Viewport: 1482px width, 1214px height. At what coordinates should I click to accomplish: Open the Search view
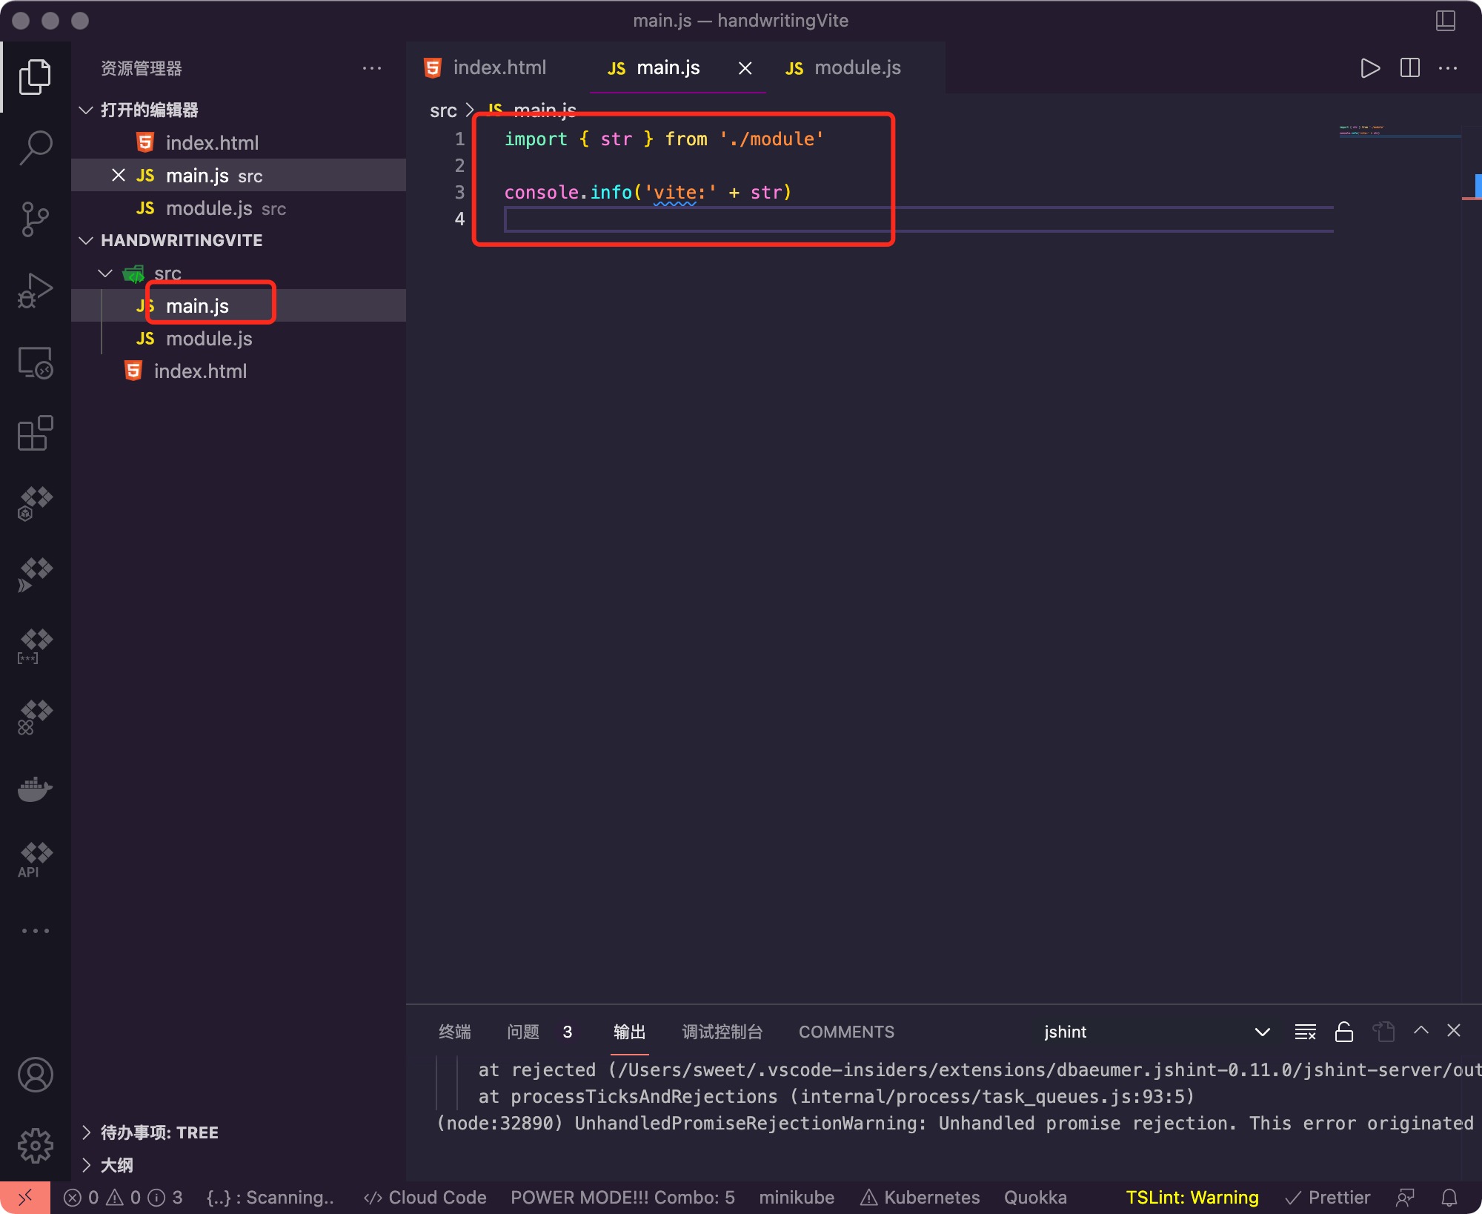point(35,147)
